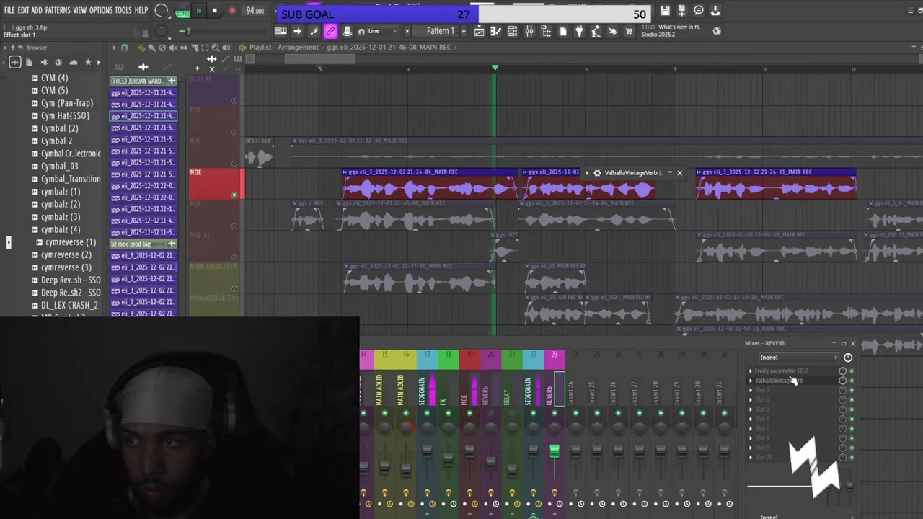Toggle mute LED on mixer track 18 FX
This screenshot has height=519, width=923.
click(x=449, y=413)
